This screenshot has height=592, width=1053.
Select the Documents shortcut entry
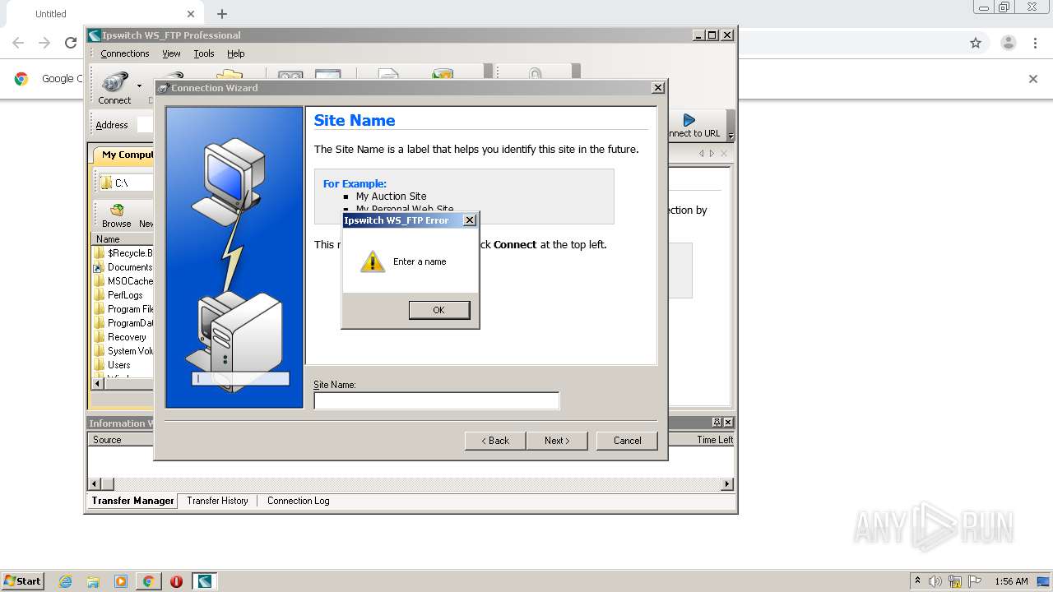pos(123,267)
